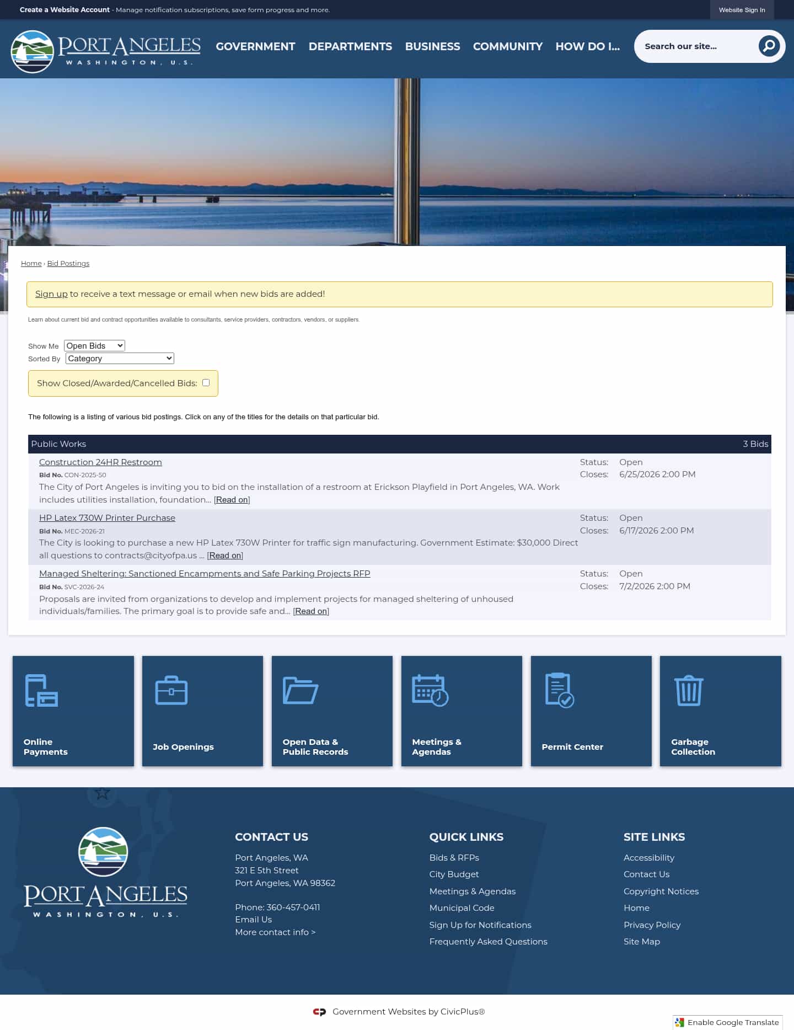
Task: Click the Port Angeles header logo
Action: 105,51
